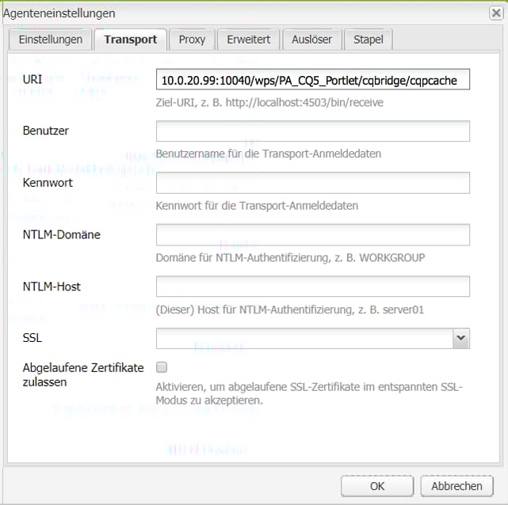
Task: Confirm with the OK button
Action: click(377, 486)
